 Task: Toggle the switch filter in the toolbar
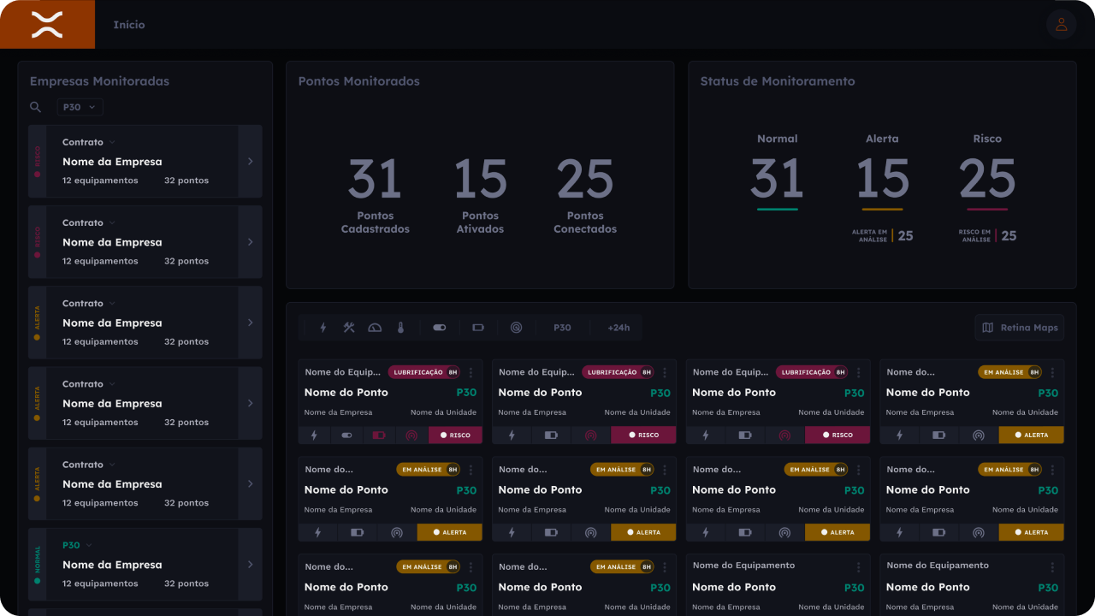point(440,328)
